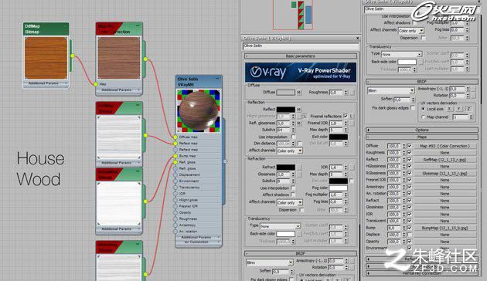Open the BumpMap map slot button
The height and width of the screenshot is (281, 487).
[444, 228]
